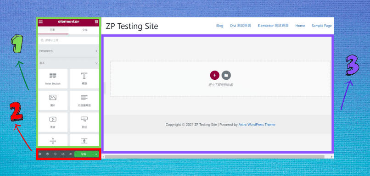Viewport: 370px width, 176px height.
Task: Open the Divi 測試頁面 menu item
Action: 241,26
